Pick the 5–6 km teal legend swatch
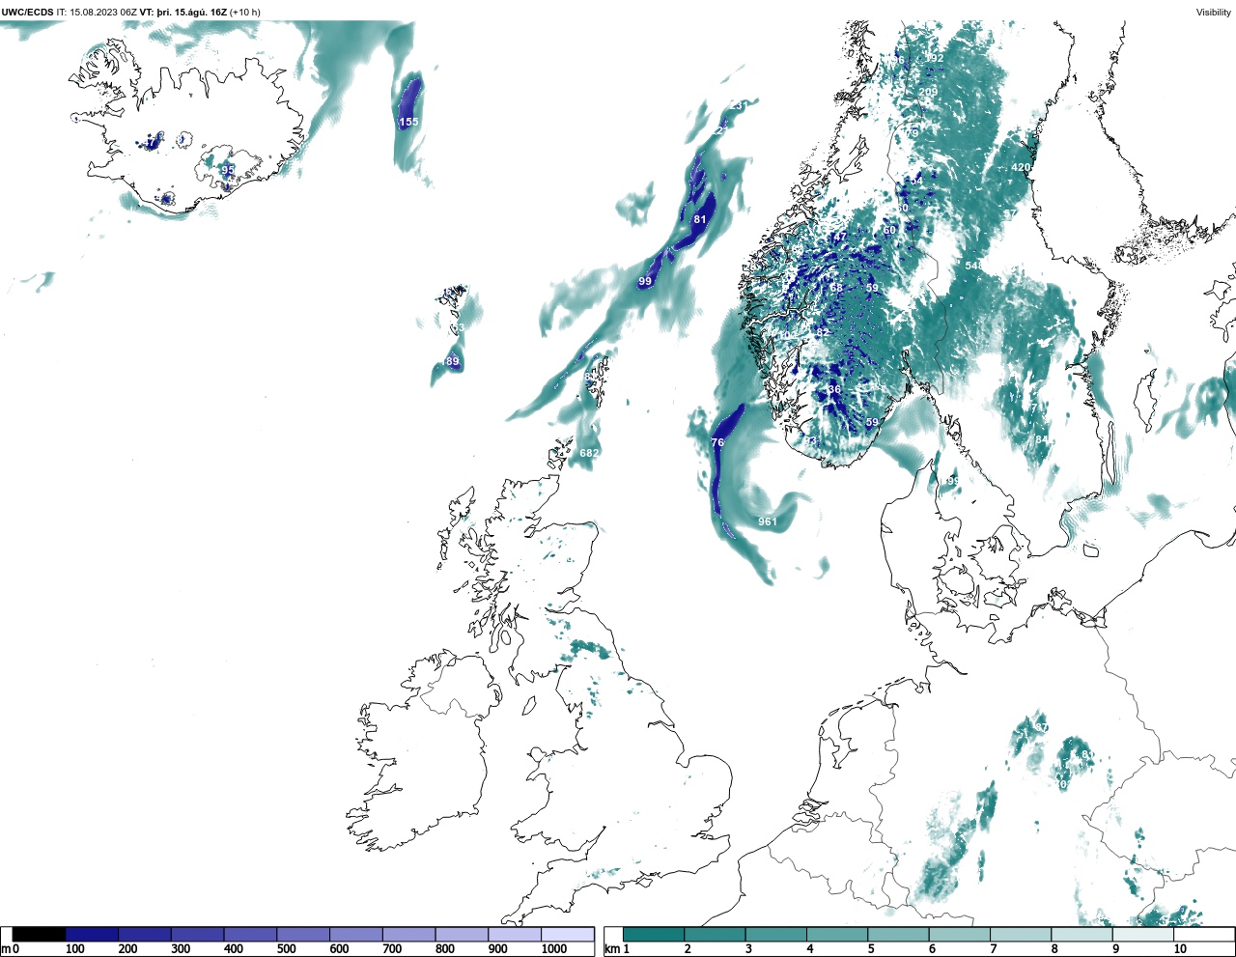The height and width of the screenshot is (957, 1236). pos(898,934)
